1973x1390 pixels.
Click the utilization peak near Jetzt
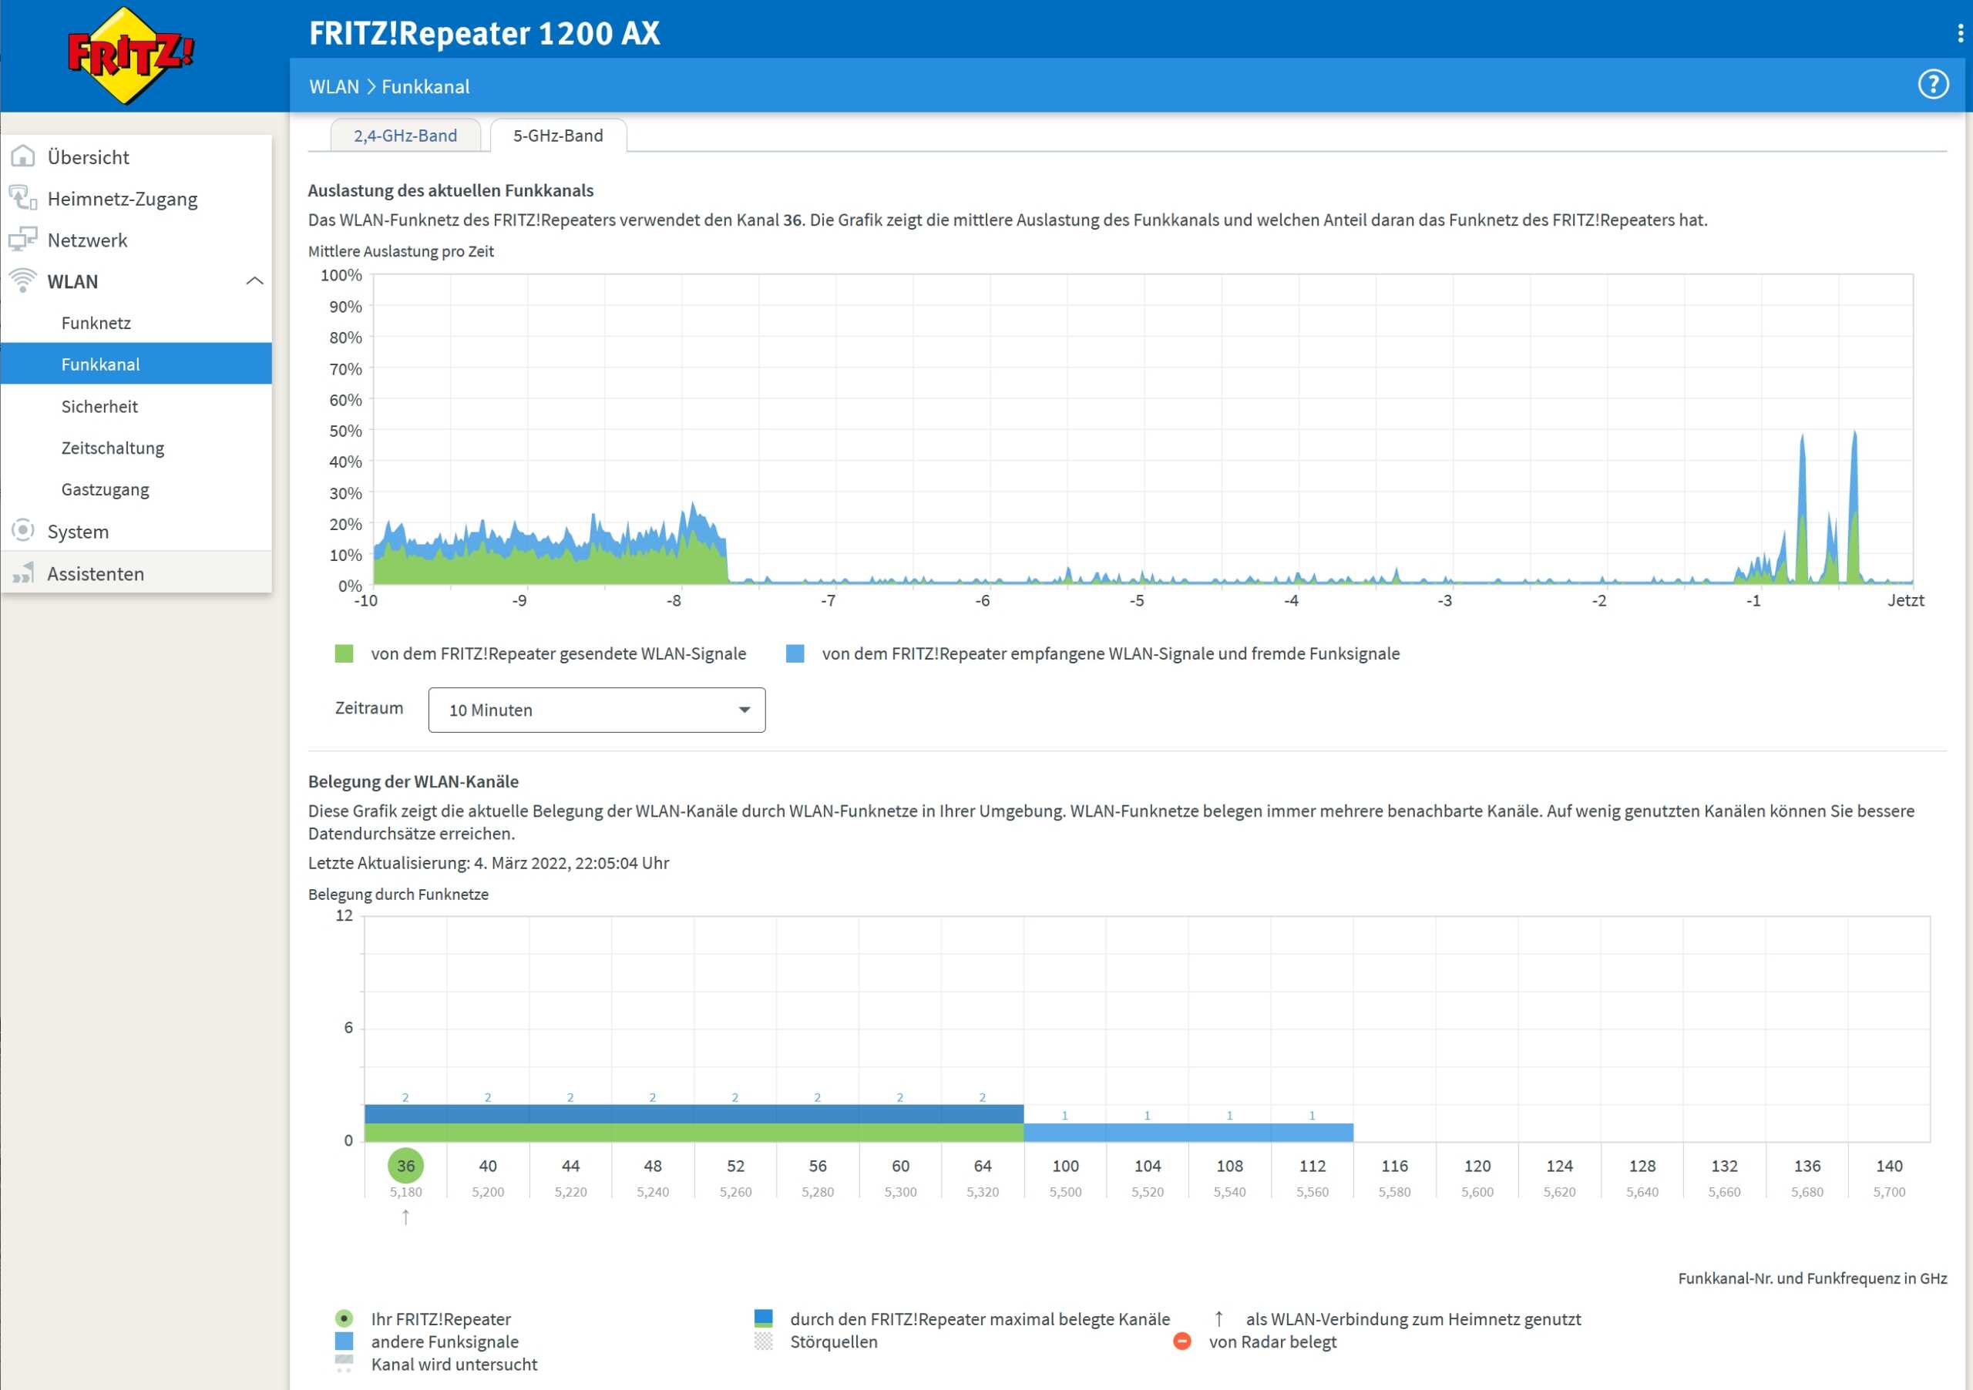click(x=1854, y=507)
